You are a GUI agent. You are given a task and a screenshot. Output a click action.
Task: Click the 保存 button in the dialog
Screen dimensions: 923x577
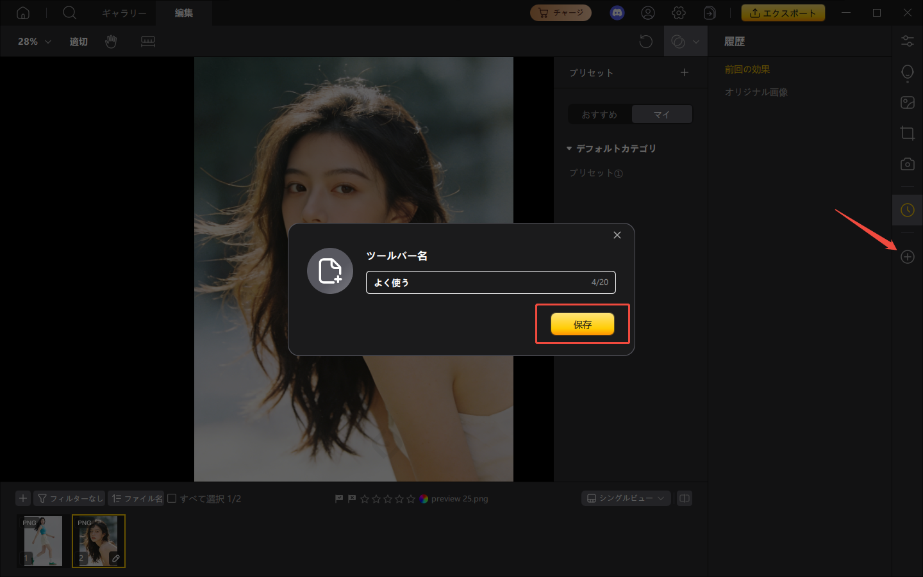pyautogui.click(x=582, y=324)
